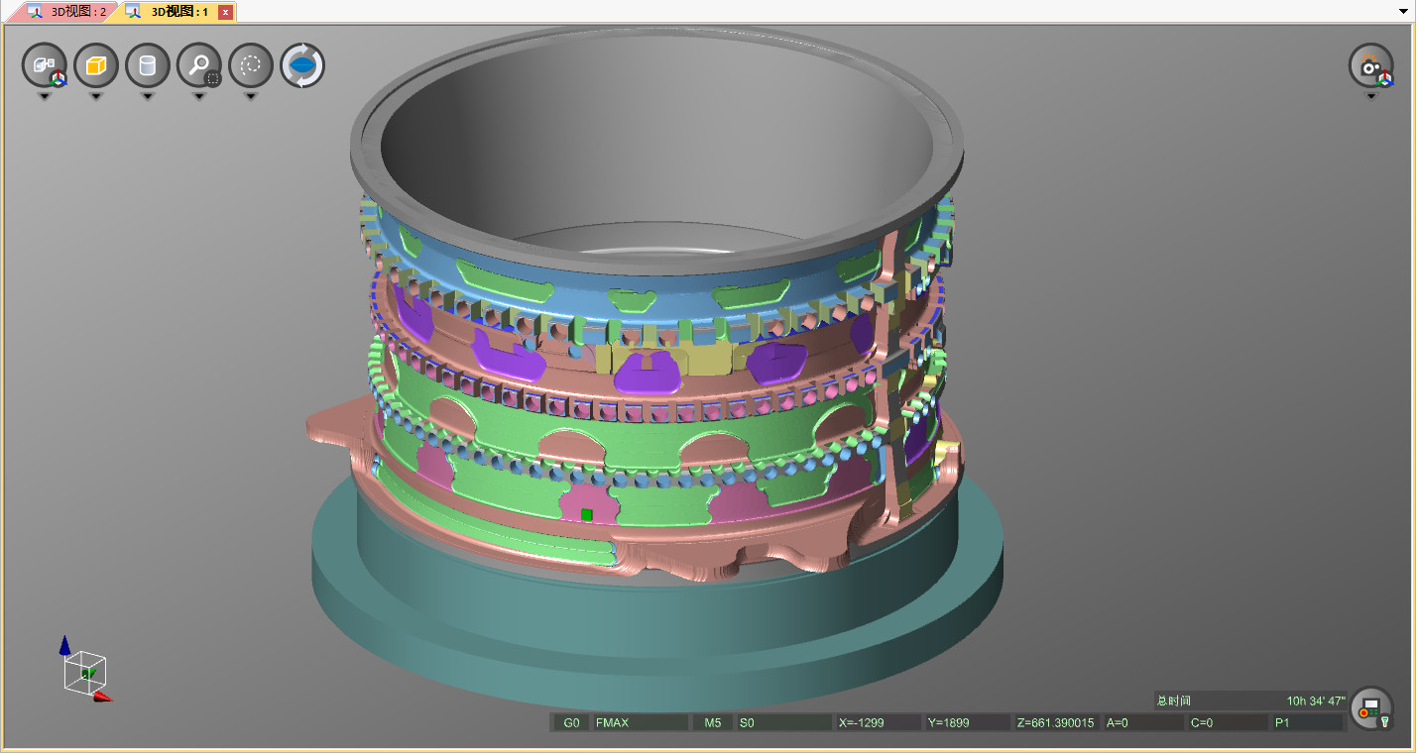Expand the arrow under the magnifier icon
Viewport: 1418px width, 755px height.
pos(199,97)
